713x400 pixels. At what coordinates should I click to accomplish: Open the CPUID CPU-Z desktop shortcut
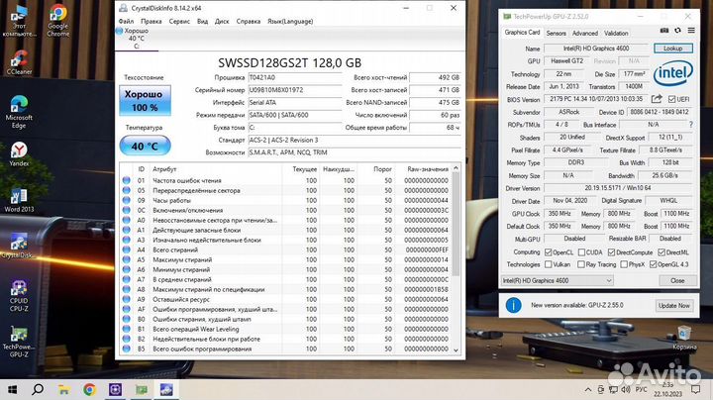click(18, 291)
